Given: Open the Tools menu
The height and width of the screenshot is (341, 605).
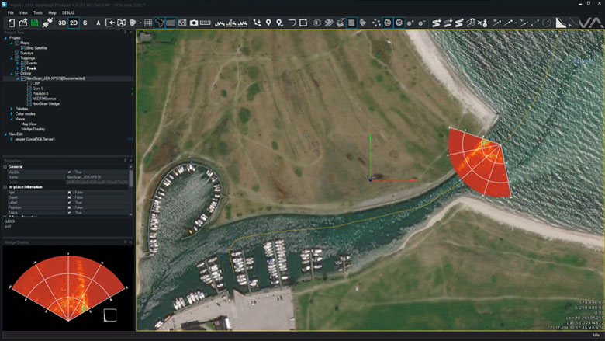Looking at the screenshot, I should [x=38, y=13].
